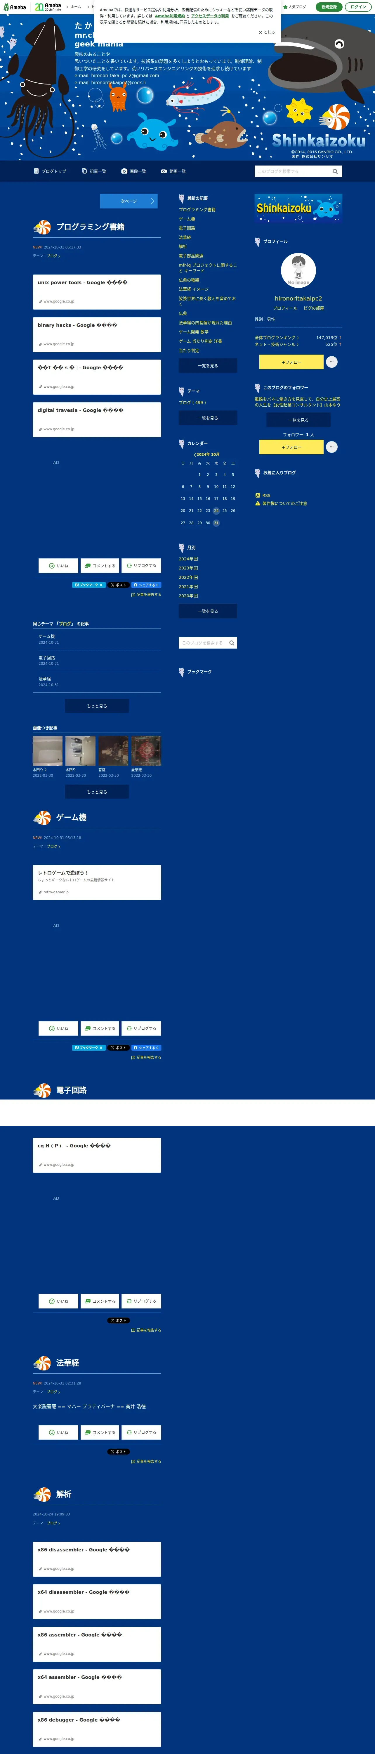The height and width of the screenshot is (1754, 375).
Task: Expand 2021年 in monthly archive
Action: click(x=188, y=586)
